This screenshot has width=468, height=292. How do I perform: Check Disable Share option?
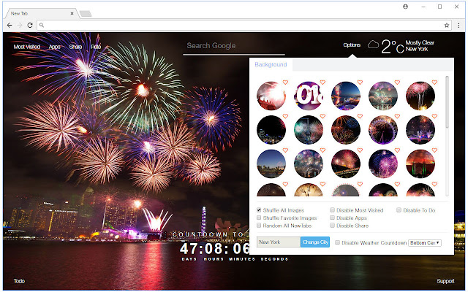[332, 226]
